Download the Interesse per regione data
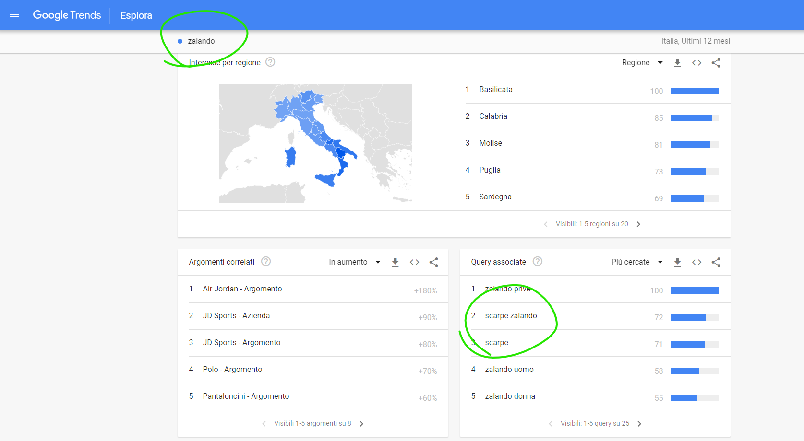The image size is (804, 441). [677, 63]
